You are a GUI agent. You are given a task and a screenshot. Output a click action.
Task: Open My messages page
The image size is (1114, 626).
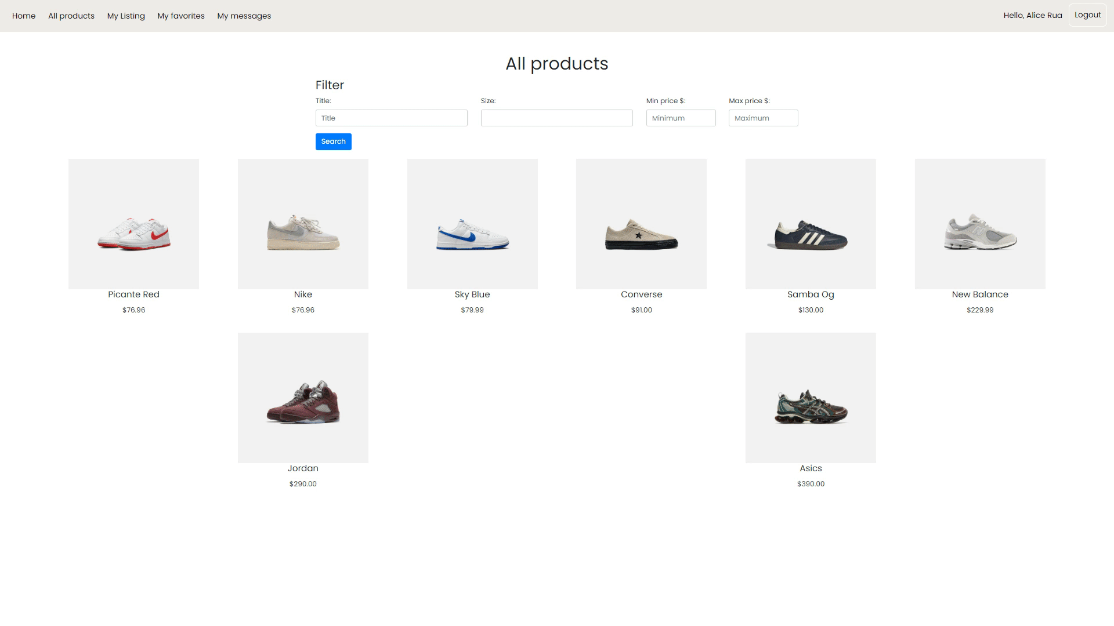tap(244, 16)
